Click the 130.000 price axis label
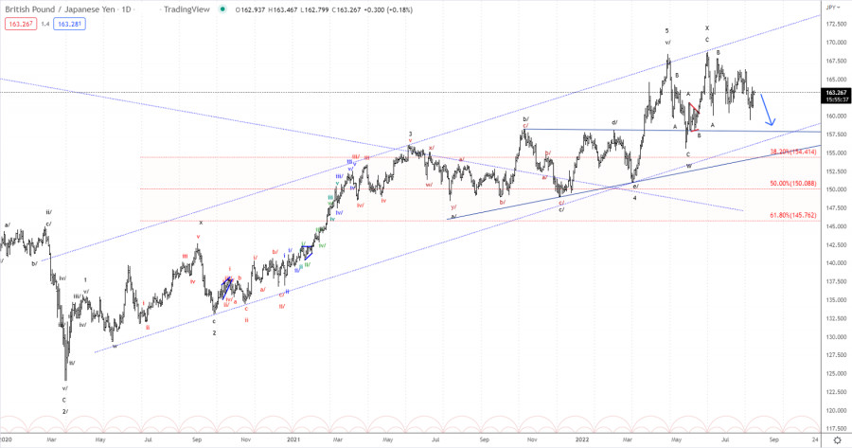 coord(836,337)
